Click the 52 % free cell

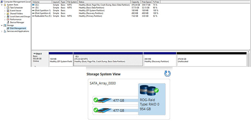[x=155, y=16]
